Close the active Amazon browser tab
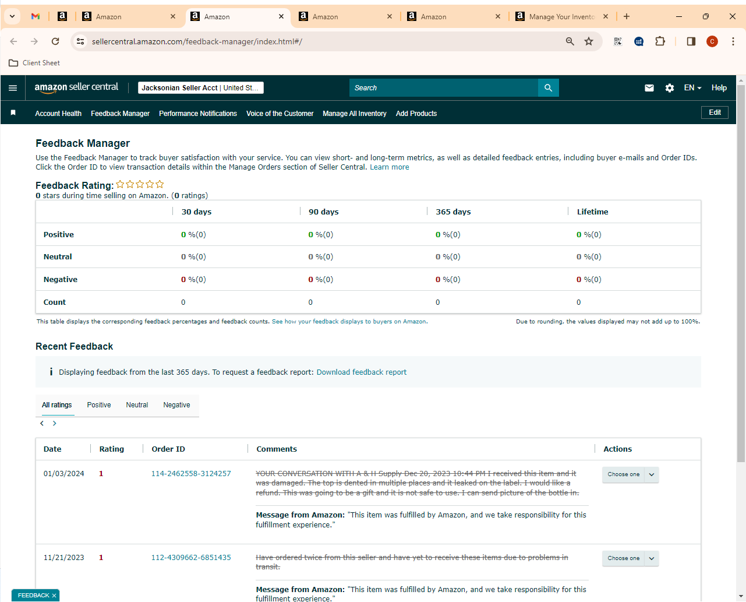Screen dimensions: 746x602 281,16
